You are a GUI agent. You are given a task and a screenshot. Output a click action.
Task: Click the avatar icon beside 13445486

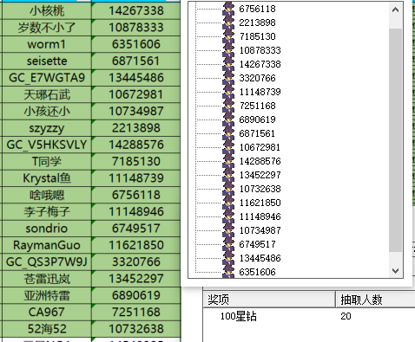228,258
